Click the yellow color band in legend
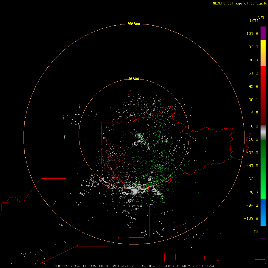268x268 pixels. click(263, 53)
